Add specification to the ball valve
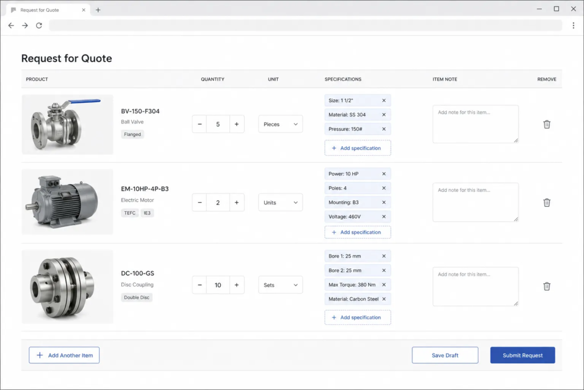 tap(358, 148)
